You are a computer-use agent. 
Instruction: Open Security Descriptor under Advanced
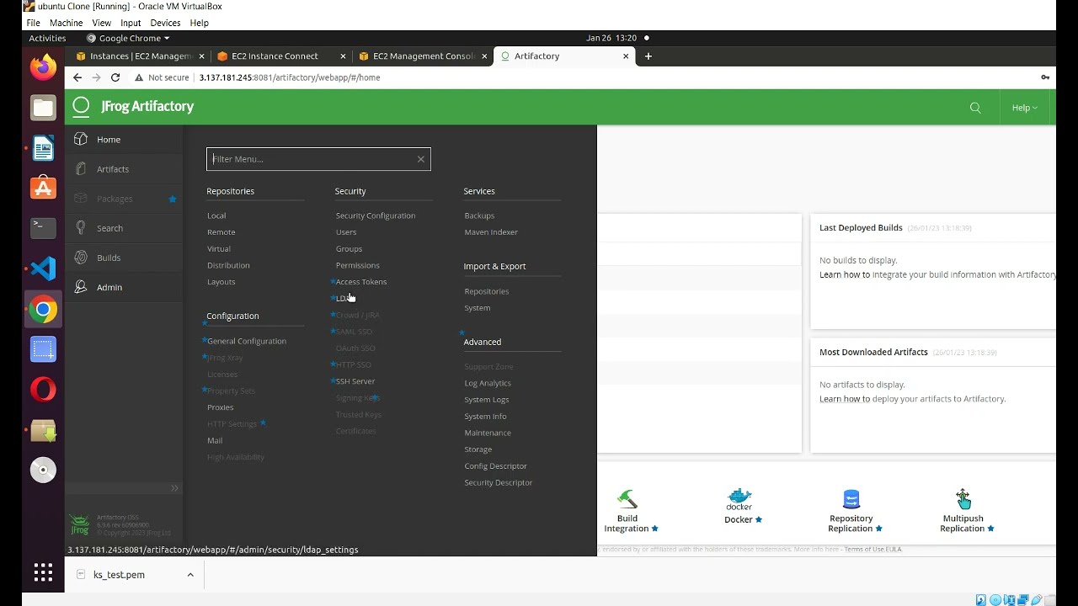[x=499, y=483]
